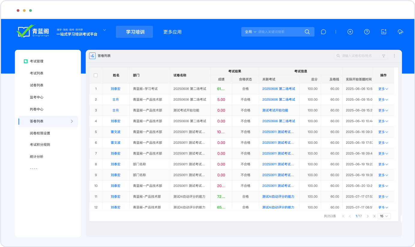The height and width of the screenshot is (247, 415).
Task: Go to next page in pagination
Action: pyautogui.click(x=368, y=216)
